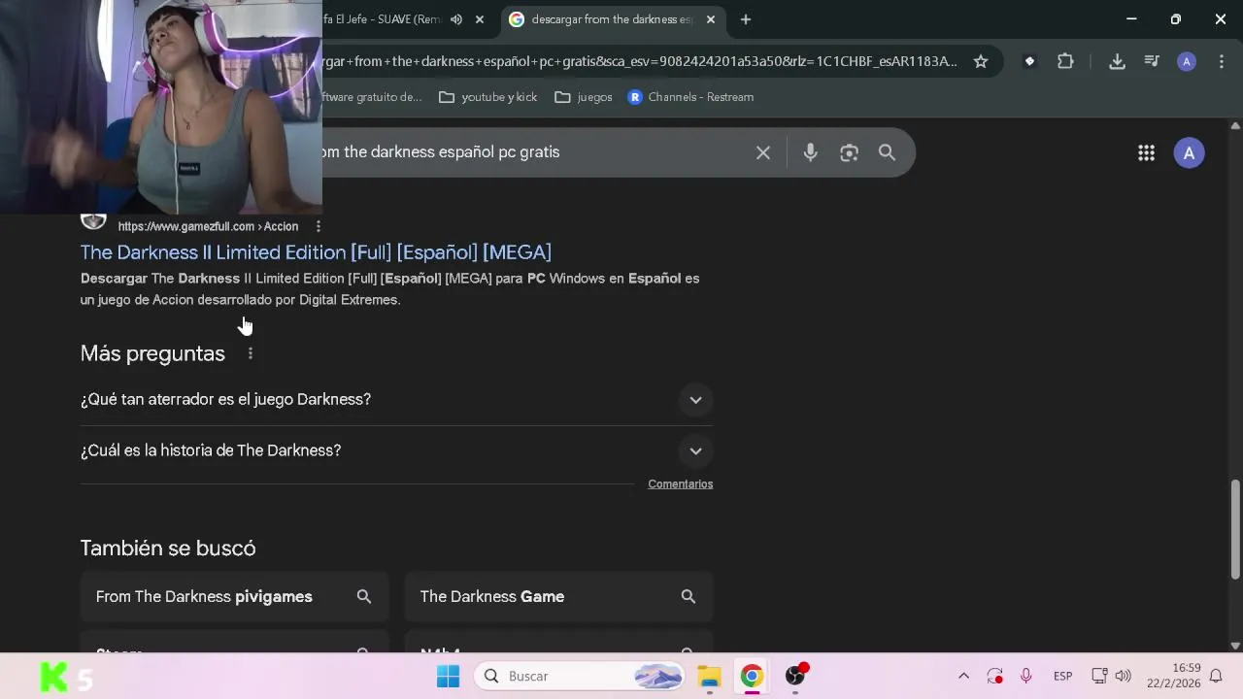This screenshot has height=699, width=1243.
Task: Open the Windows Start menu
Action: point(448,676)
